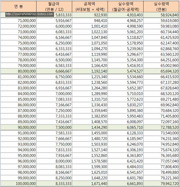Click the 실수령액 (연봉) header cell

[x=161, y=6]
